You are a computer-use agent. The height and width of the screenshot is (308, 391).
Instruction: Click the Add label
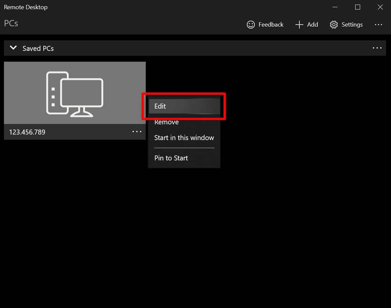313,24
